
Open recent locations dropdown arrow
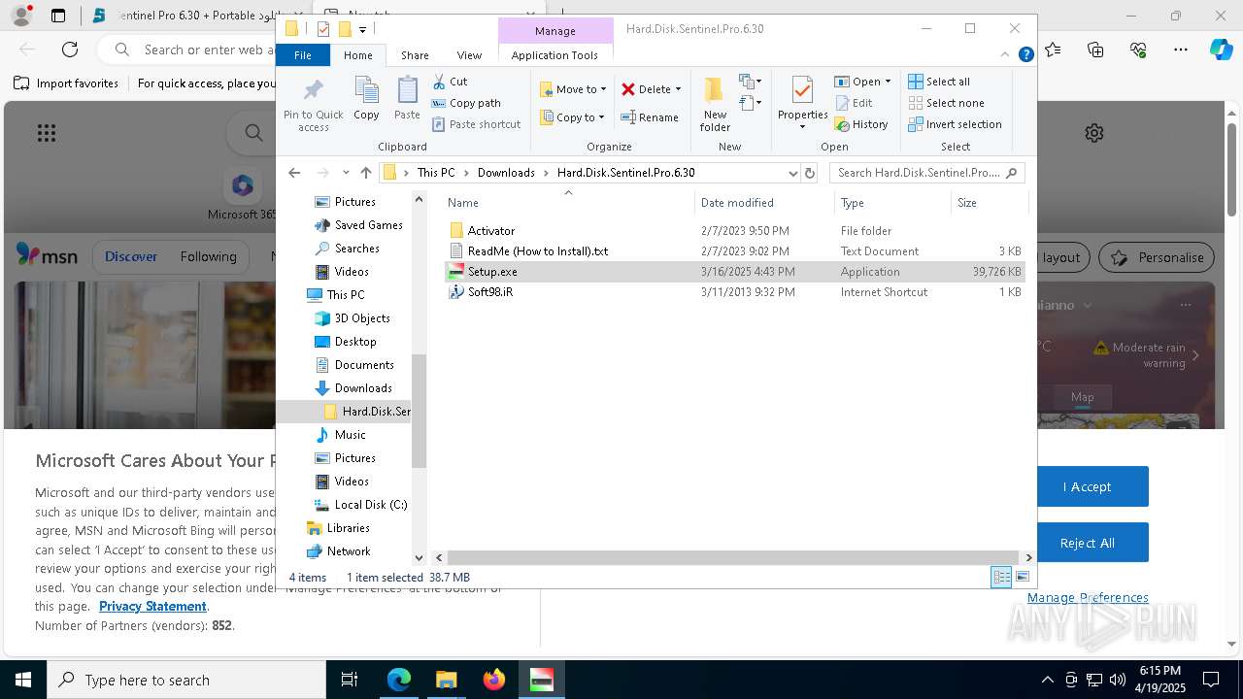tap(346, 173)
